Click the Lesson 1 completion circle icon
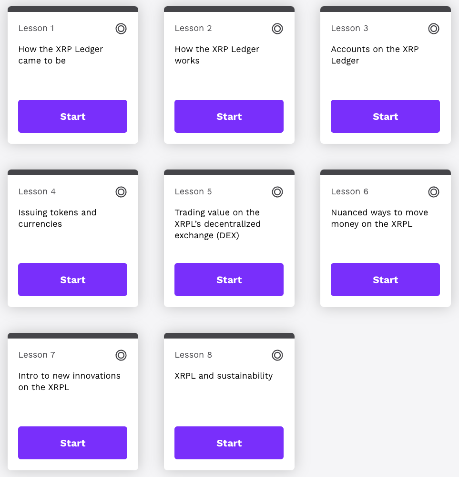The image size is (459, 477). 121,29
